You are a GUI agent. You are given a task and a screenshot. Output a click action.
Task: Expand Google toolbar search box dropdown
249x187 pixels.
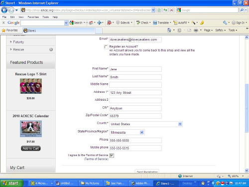66,23
